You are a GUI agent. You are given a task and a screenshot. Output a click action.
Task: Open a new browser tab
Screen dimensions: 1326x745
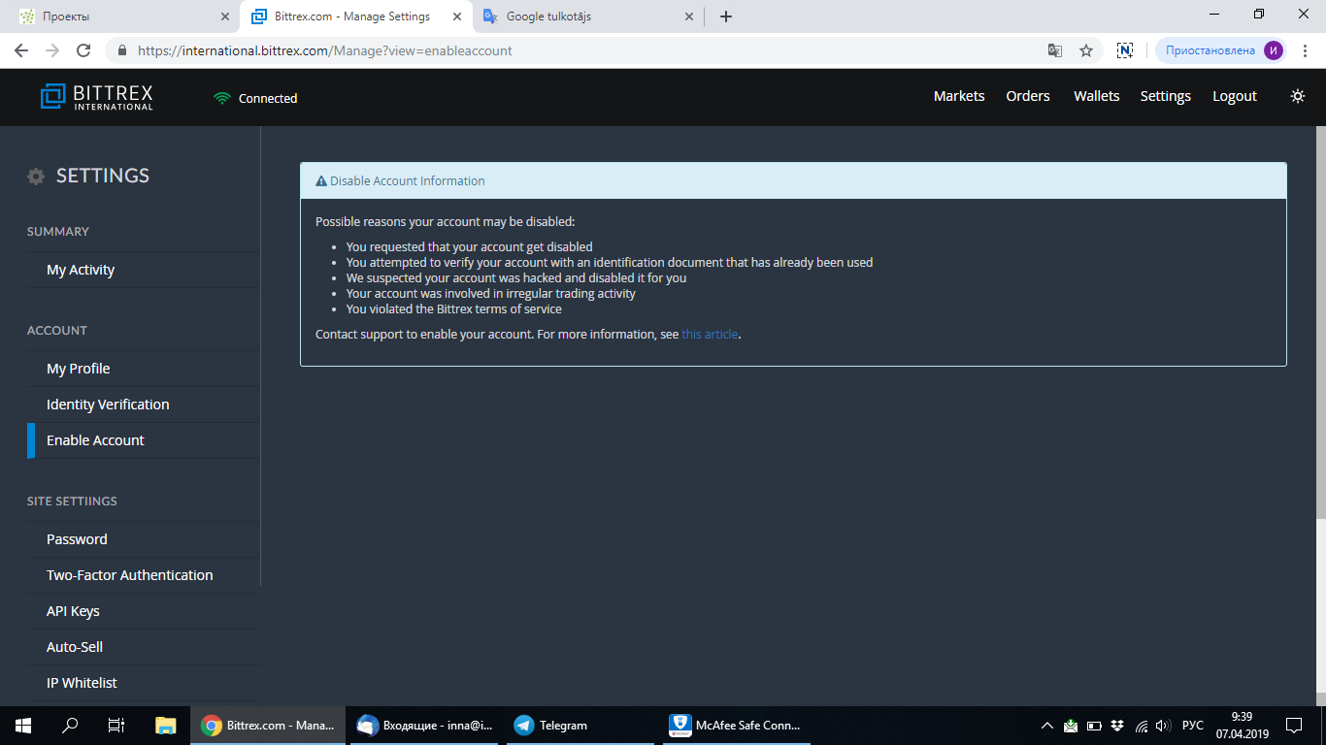pos(726,16)
